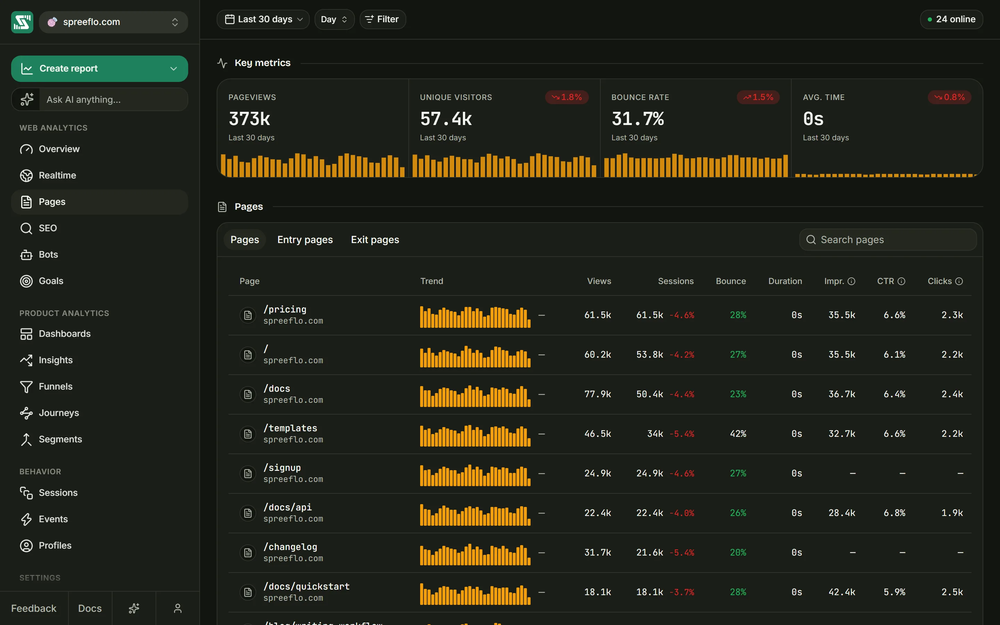Open the /changelog page row
This screenshot has height=625, width=1000.
click(x=600, y=553)
